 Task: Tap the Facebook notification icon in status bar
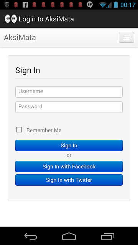point(25,5)
